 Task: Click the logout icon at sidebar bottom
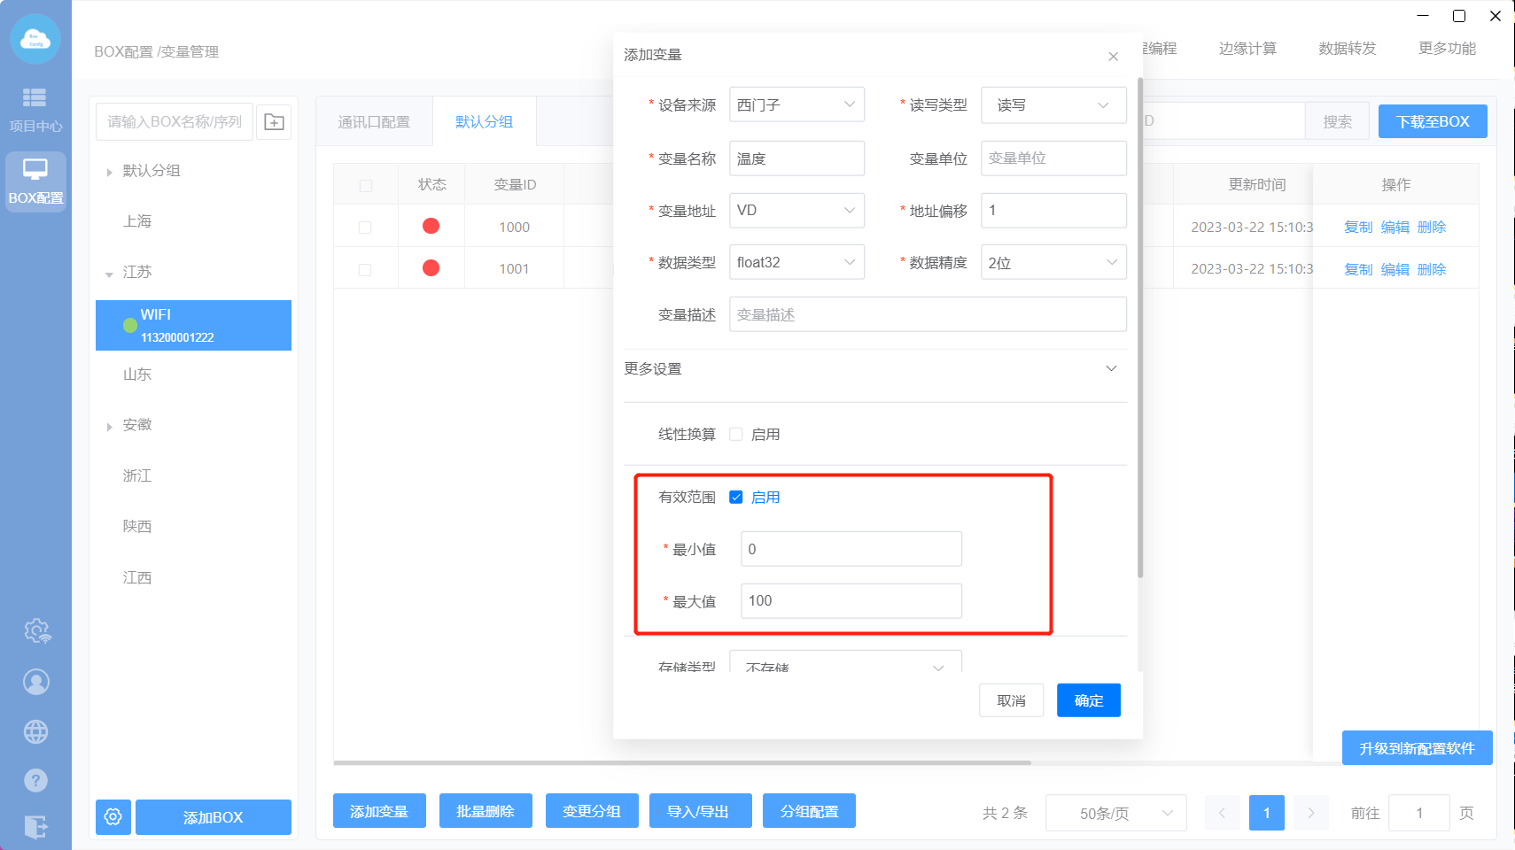tap(36, 827)
